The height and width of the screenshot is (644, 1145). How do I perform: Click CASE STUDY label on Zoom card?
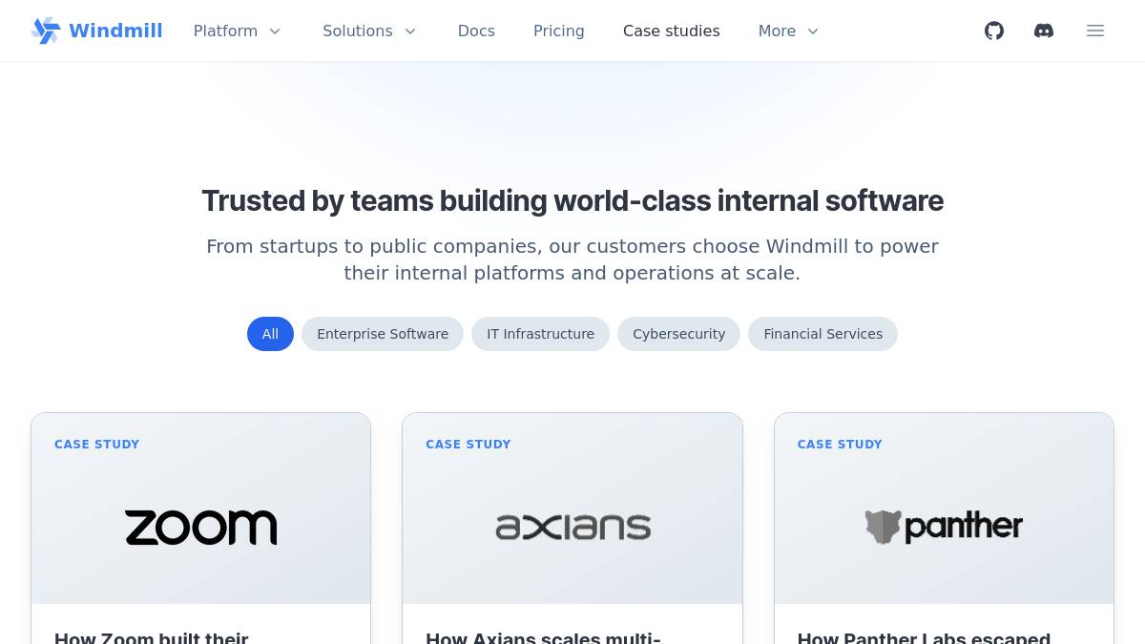pyautogui.click(x=97, y=445)
